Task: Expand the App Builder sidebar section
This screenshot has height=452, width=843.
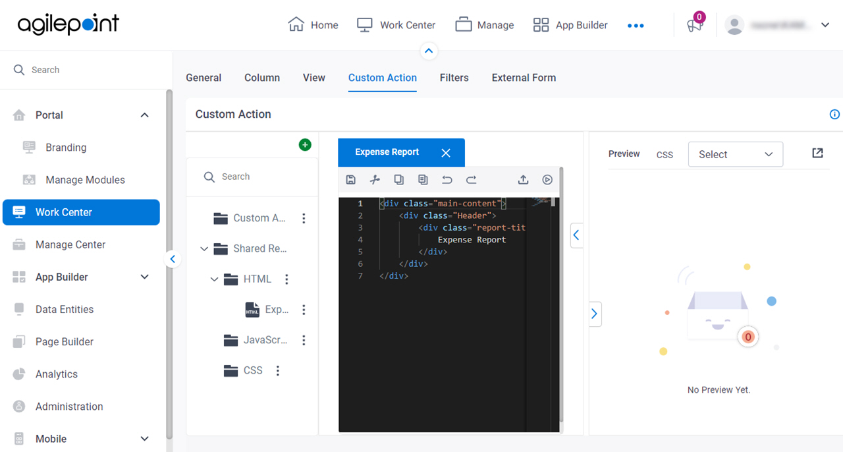Action: pos(145,277)
